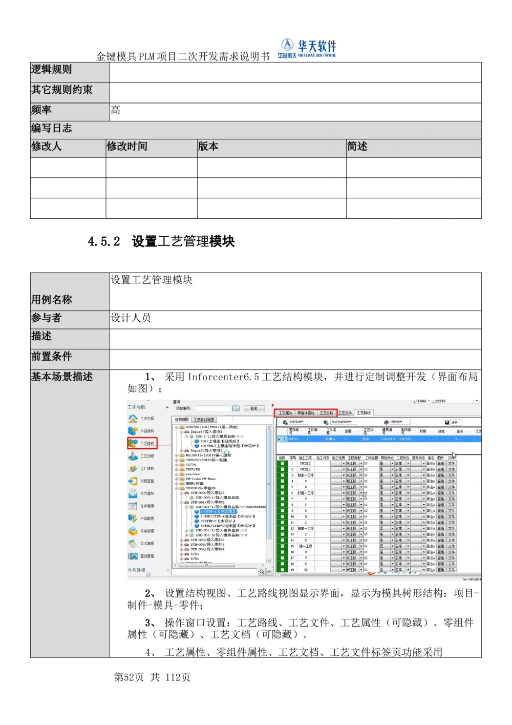The image size is (512, 725).
Task: Open the 流程查看 sidebar icon
Action: tap(133, 482)
